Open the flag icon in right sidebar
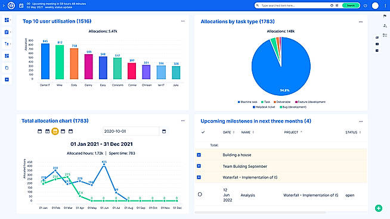The width and height of the screenshot is (390, 219). tap(385, 17)
